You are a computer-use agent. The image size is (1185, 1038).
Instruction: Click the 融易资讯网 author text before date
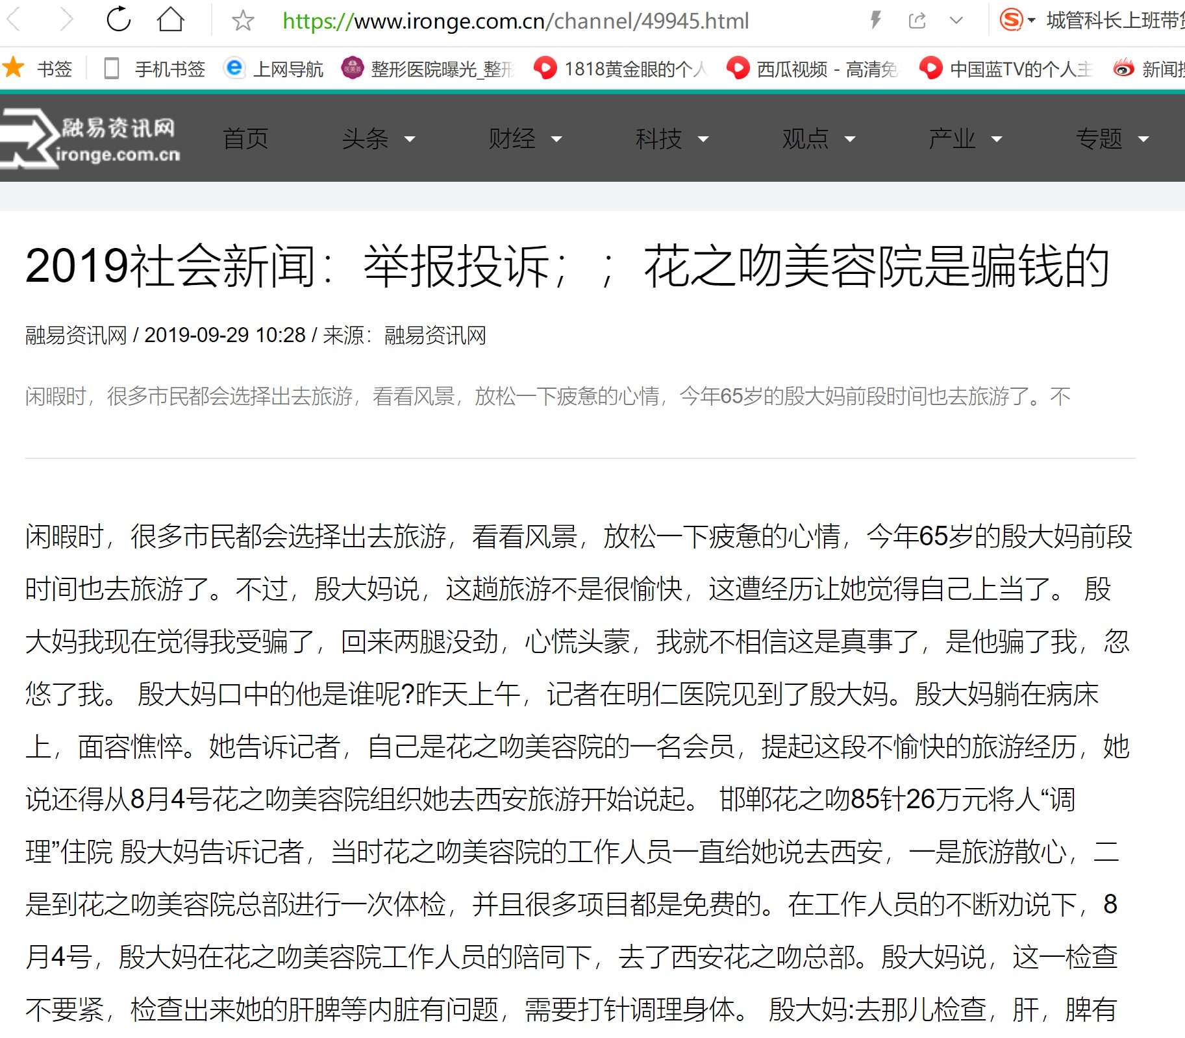tap(76, 335)
